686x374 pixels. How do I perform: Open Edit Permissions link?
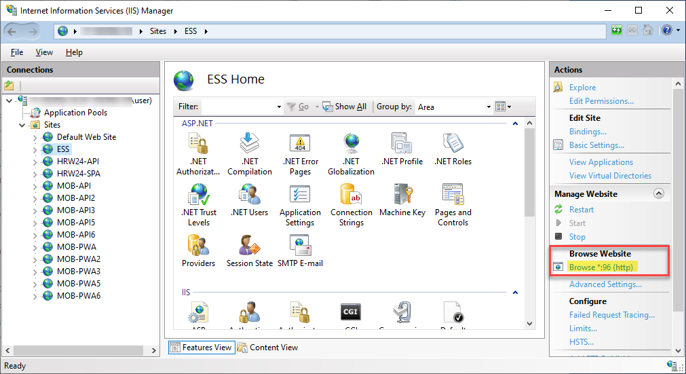tap(601, 101)
